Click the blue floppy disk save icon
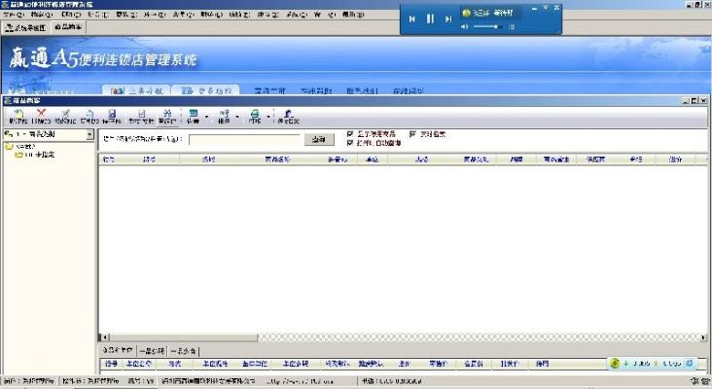Viewport: 712px width, 389px height. (112, 116)
